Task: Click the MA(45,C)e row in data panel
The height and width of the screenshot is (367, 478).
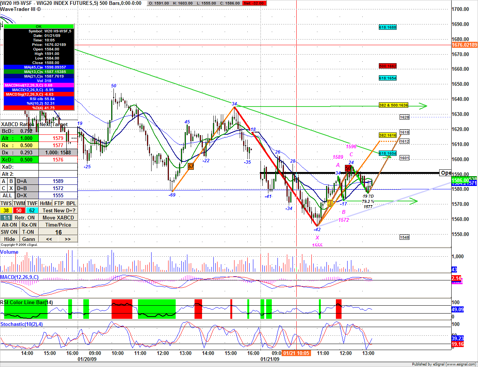Action: (39, 67)
